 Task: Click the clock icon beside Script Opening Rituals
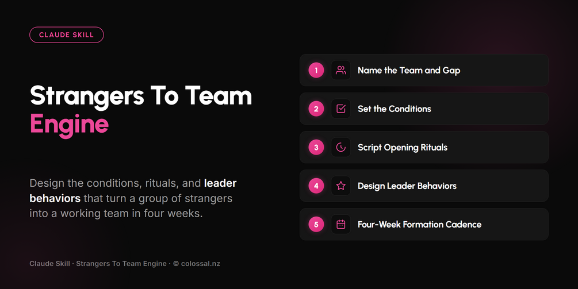pos(341,147)
